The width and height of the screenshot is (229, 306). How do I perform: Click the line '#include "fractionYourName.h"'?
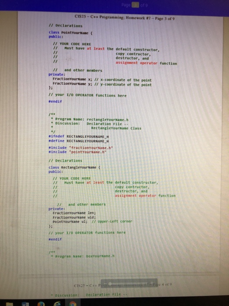pyautogui.click(x=81, y=148)
